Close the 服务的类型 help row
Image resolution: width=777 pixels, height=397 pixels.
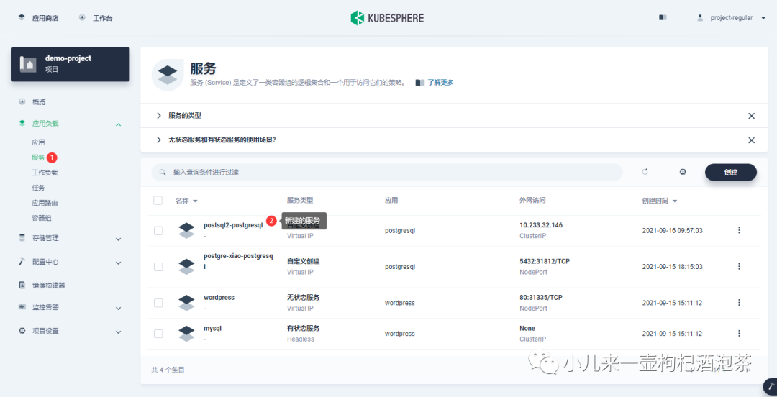(x=751, y=116)
